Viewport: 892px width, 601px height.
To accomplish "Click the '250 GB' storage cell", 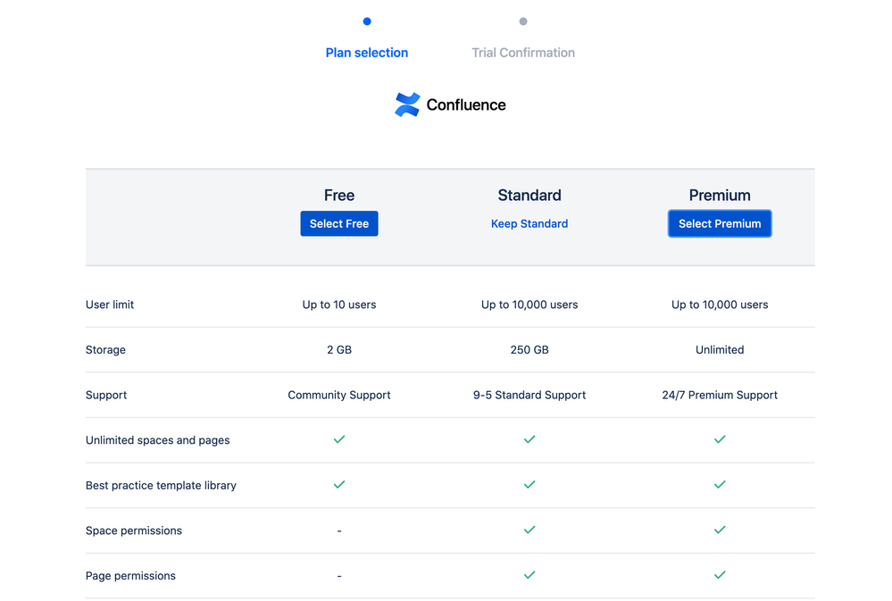I will [x=529, y=349].
